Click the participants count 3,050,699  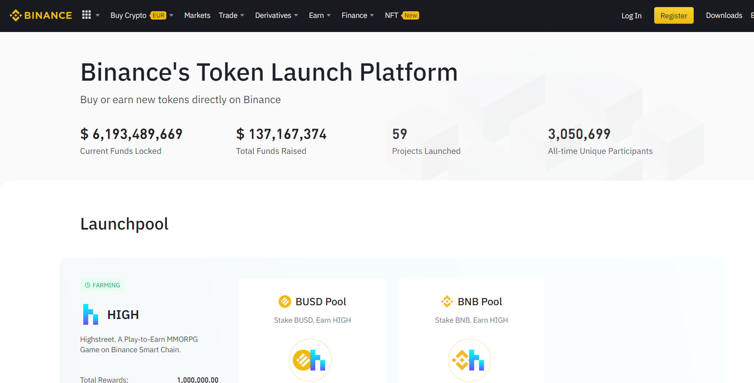tap(579, 134)
